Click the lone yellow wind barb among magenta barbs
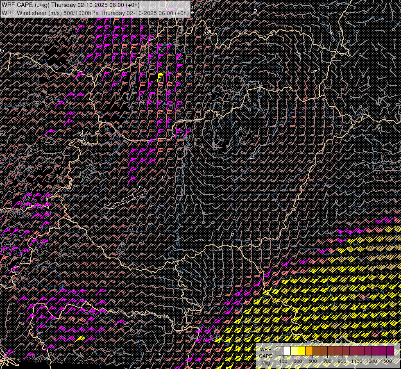This screenshot has width=401, height=369. click(x=160, y=76)
